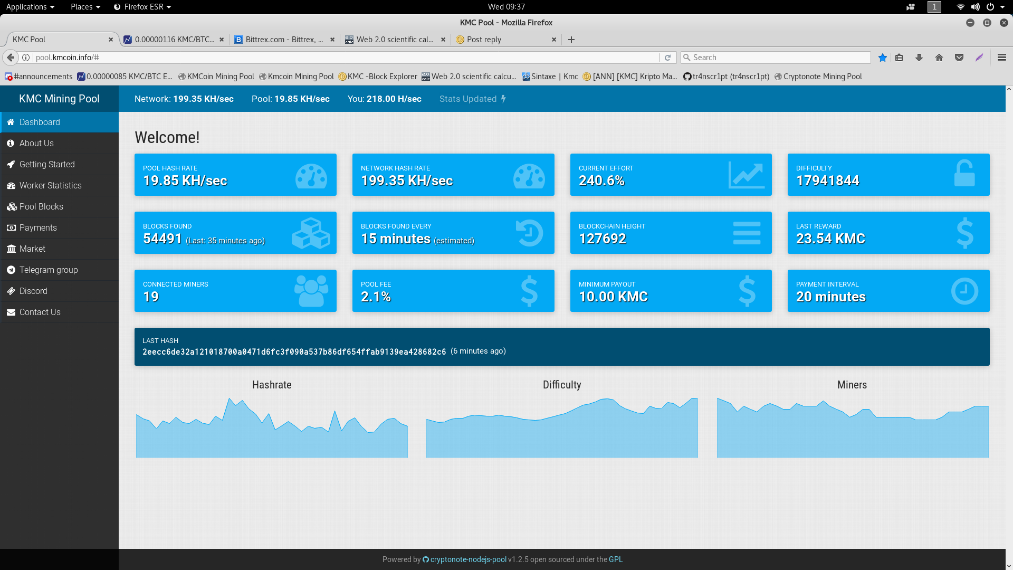Click the Blockchain Height bars icon
This screenshot has width=1013, height=570.
click(x=747, y=233)
